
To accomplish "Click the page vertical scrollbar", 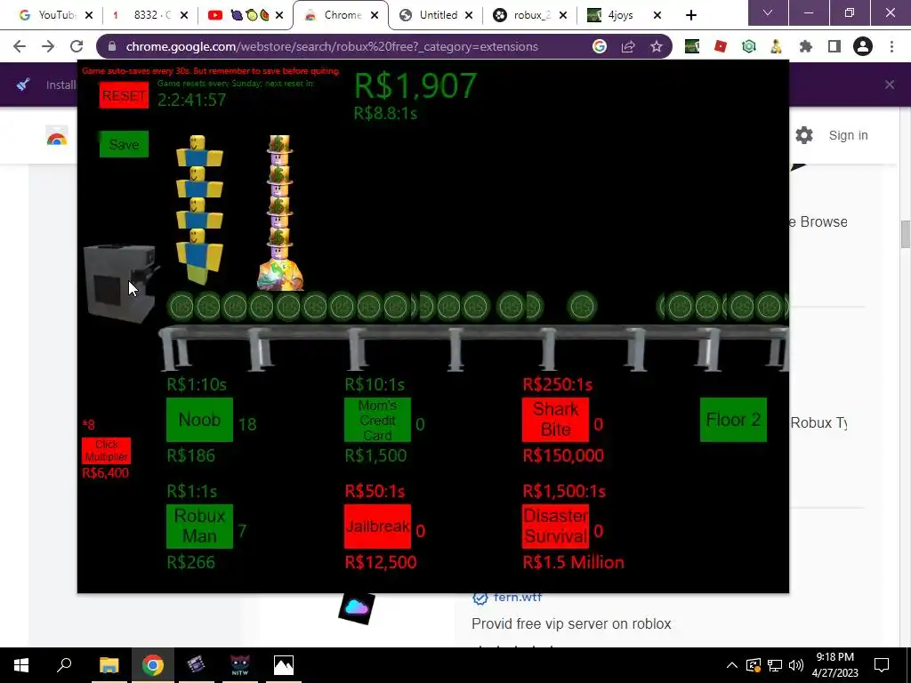I will pyautogui.click(x=906, y=234).
